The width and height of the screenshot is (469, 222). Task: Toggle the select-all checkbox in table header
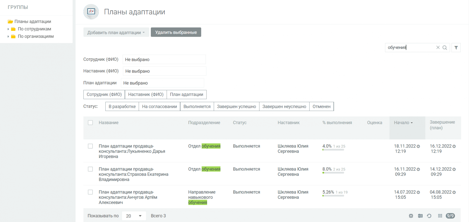[90, 123]
